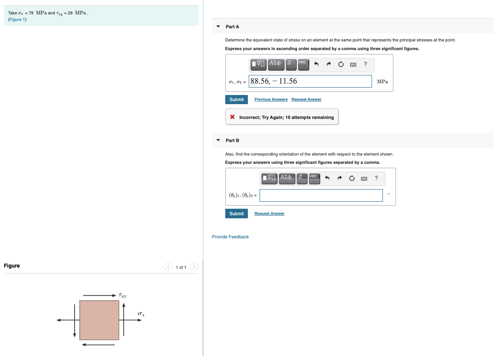Open Previous Answers for Part A
Image resolution: width=494 pixels, height=356 pixels.
click(x=271, y=99)
